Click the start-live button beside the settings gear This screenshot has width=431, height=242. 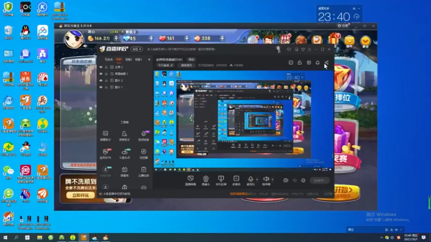320,181
